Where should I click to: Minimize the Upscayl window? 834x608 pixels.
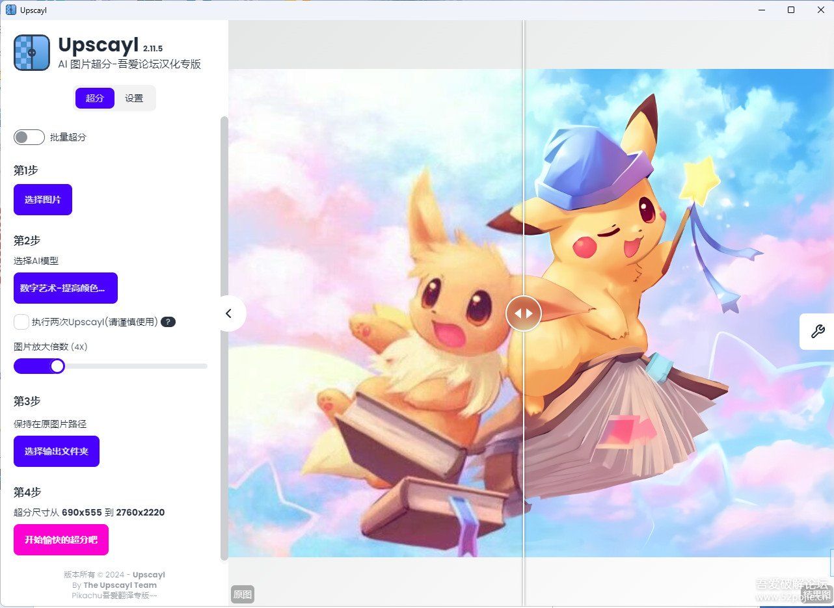pyautogui.click(x=761, y=10)
